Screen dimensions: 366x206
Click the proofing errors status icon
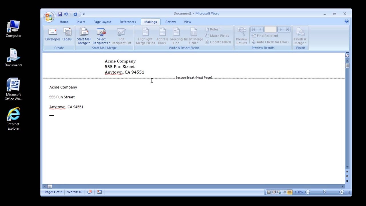click(89, 192)
